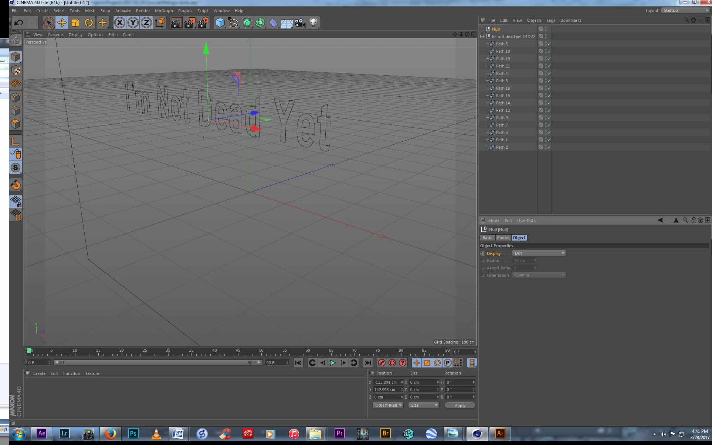Open Adobe Illustrator from the taskbar
The width and height of the screenshot is (712, 445).
coord(500,434)
